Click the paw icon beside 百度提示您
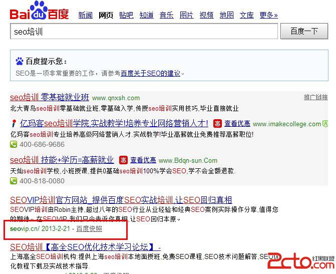The image size is (336, 274). [20, 61]
